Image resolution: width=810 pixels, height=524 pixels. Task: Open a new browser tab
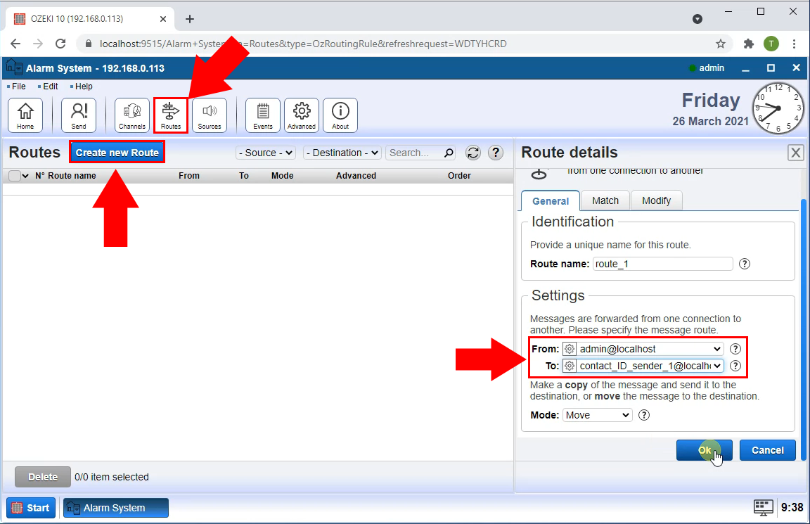click(190, 19)
